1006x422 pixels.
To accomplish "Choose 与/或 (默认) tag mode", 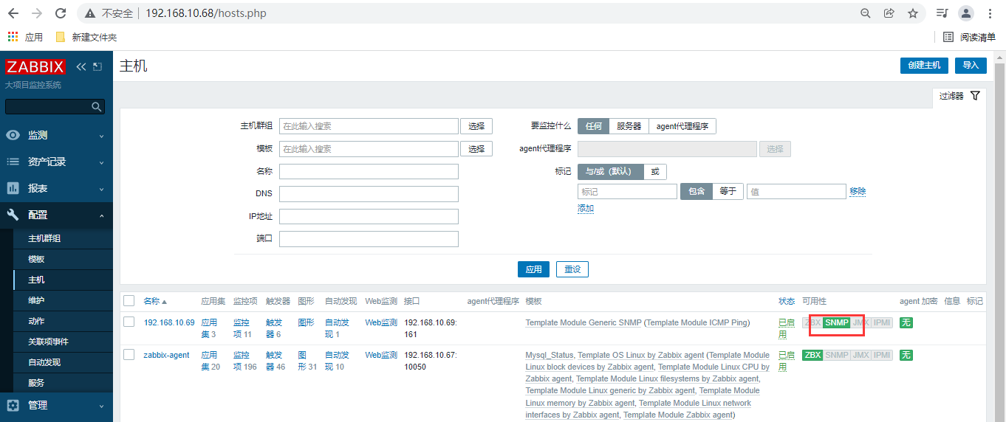I will point(610,171).
